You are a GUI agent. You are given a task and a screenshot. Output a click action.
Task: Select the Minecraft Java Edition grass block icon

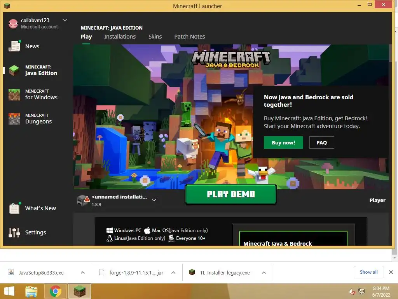coord(14,70)
